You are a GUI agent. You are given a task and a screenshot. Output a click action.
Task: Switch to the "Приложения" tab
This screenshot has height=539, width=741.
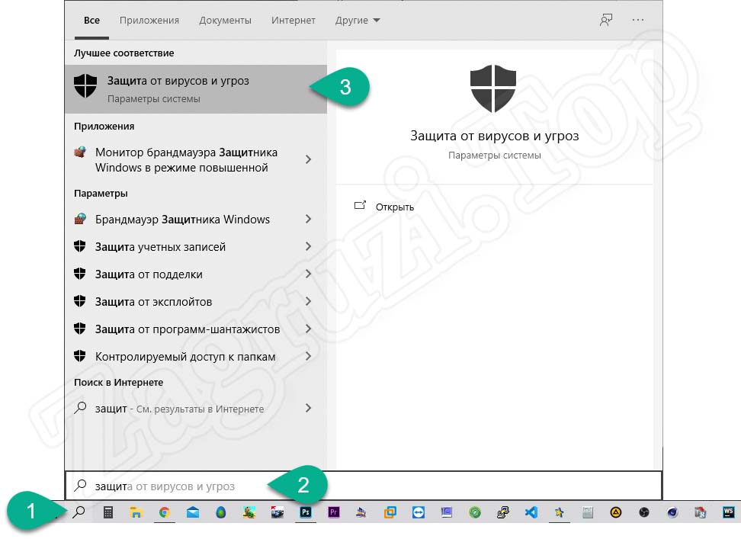pyautogui.click(x=149, y=21)
